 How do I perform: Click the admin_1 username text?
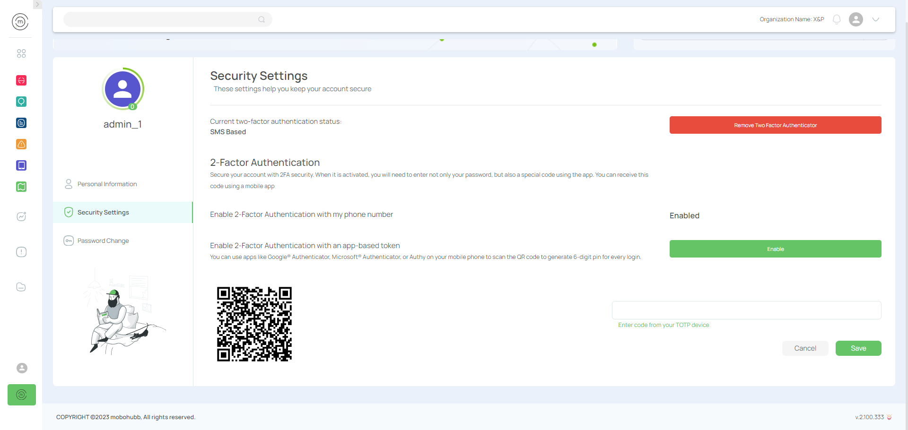(123, 124)
